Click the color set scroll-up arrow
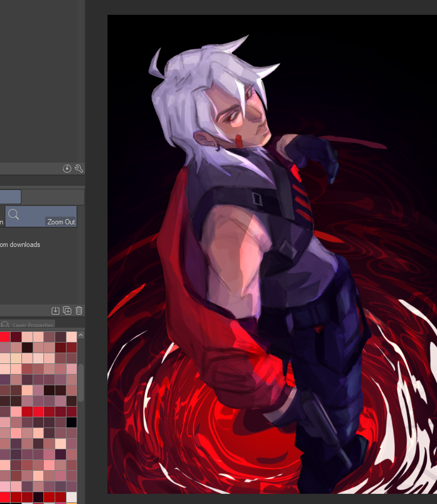437x504 pixels. [81, 335]
